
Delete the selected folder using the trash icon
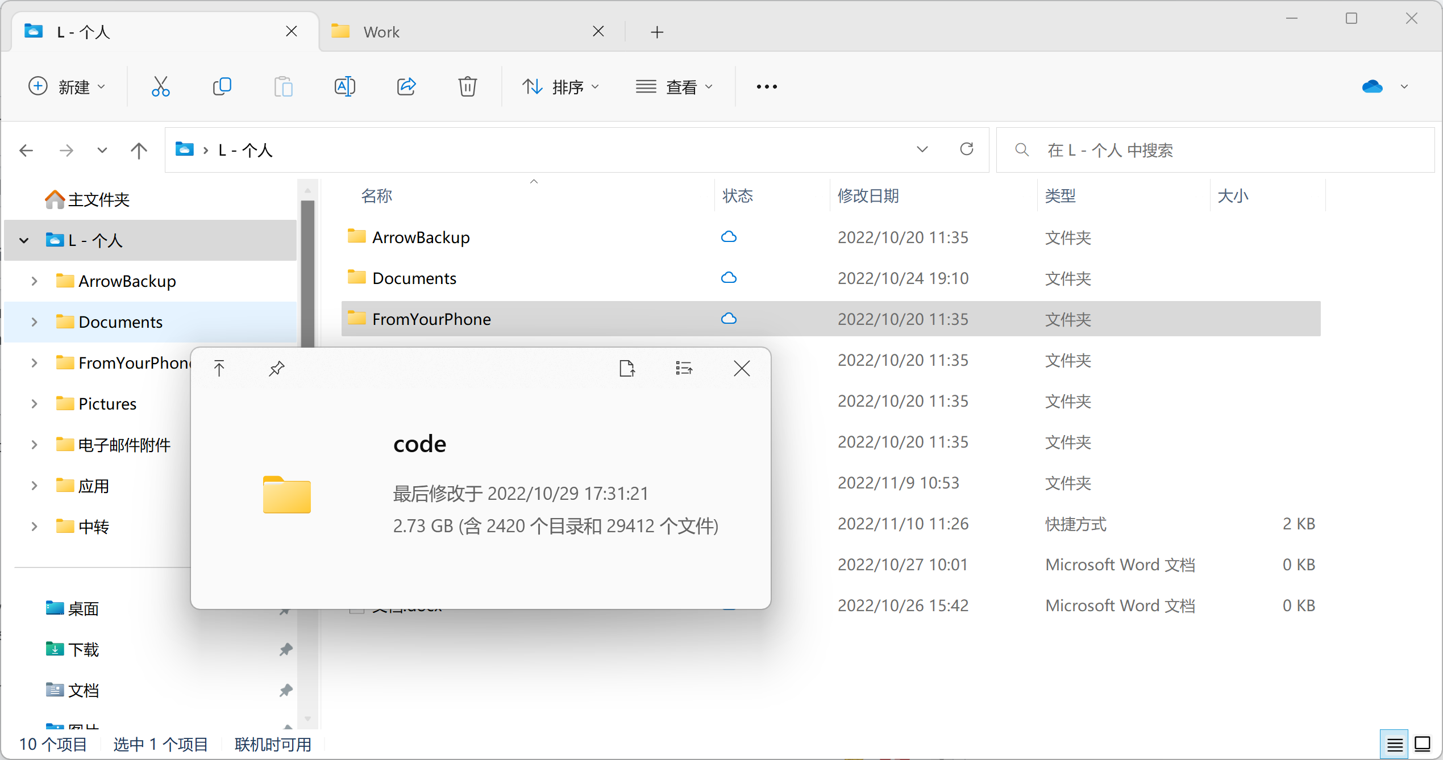(467, 86)
